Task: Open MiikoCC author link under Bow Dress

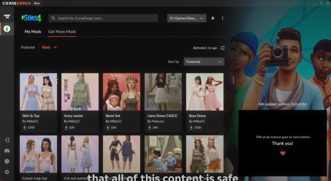Action: point(197,121)
